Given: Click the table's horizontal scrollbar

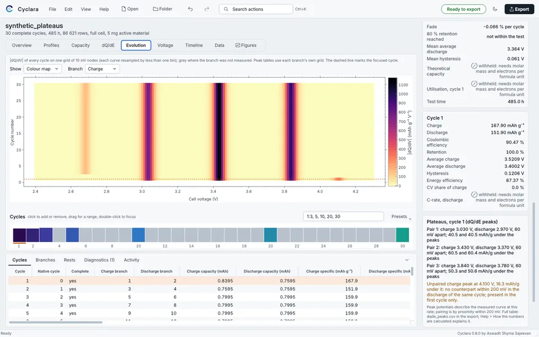Looking at the screenshot, I should point(56,322).
